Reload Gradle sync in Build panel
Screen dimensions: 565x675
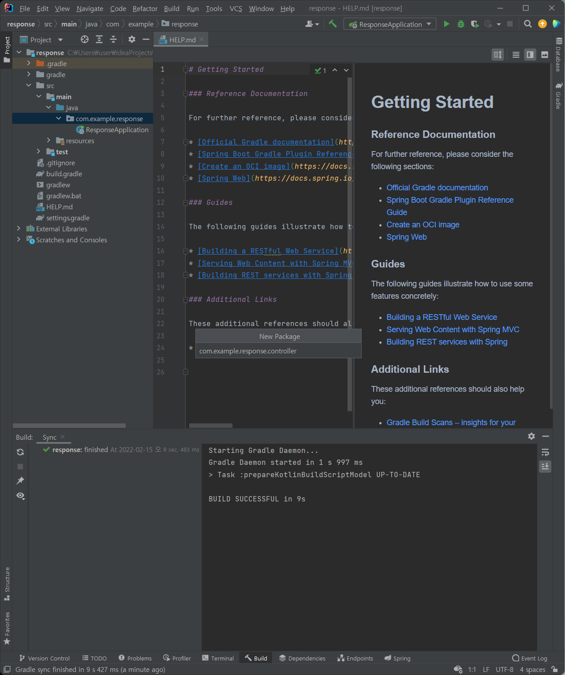coord(20,452)
